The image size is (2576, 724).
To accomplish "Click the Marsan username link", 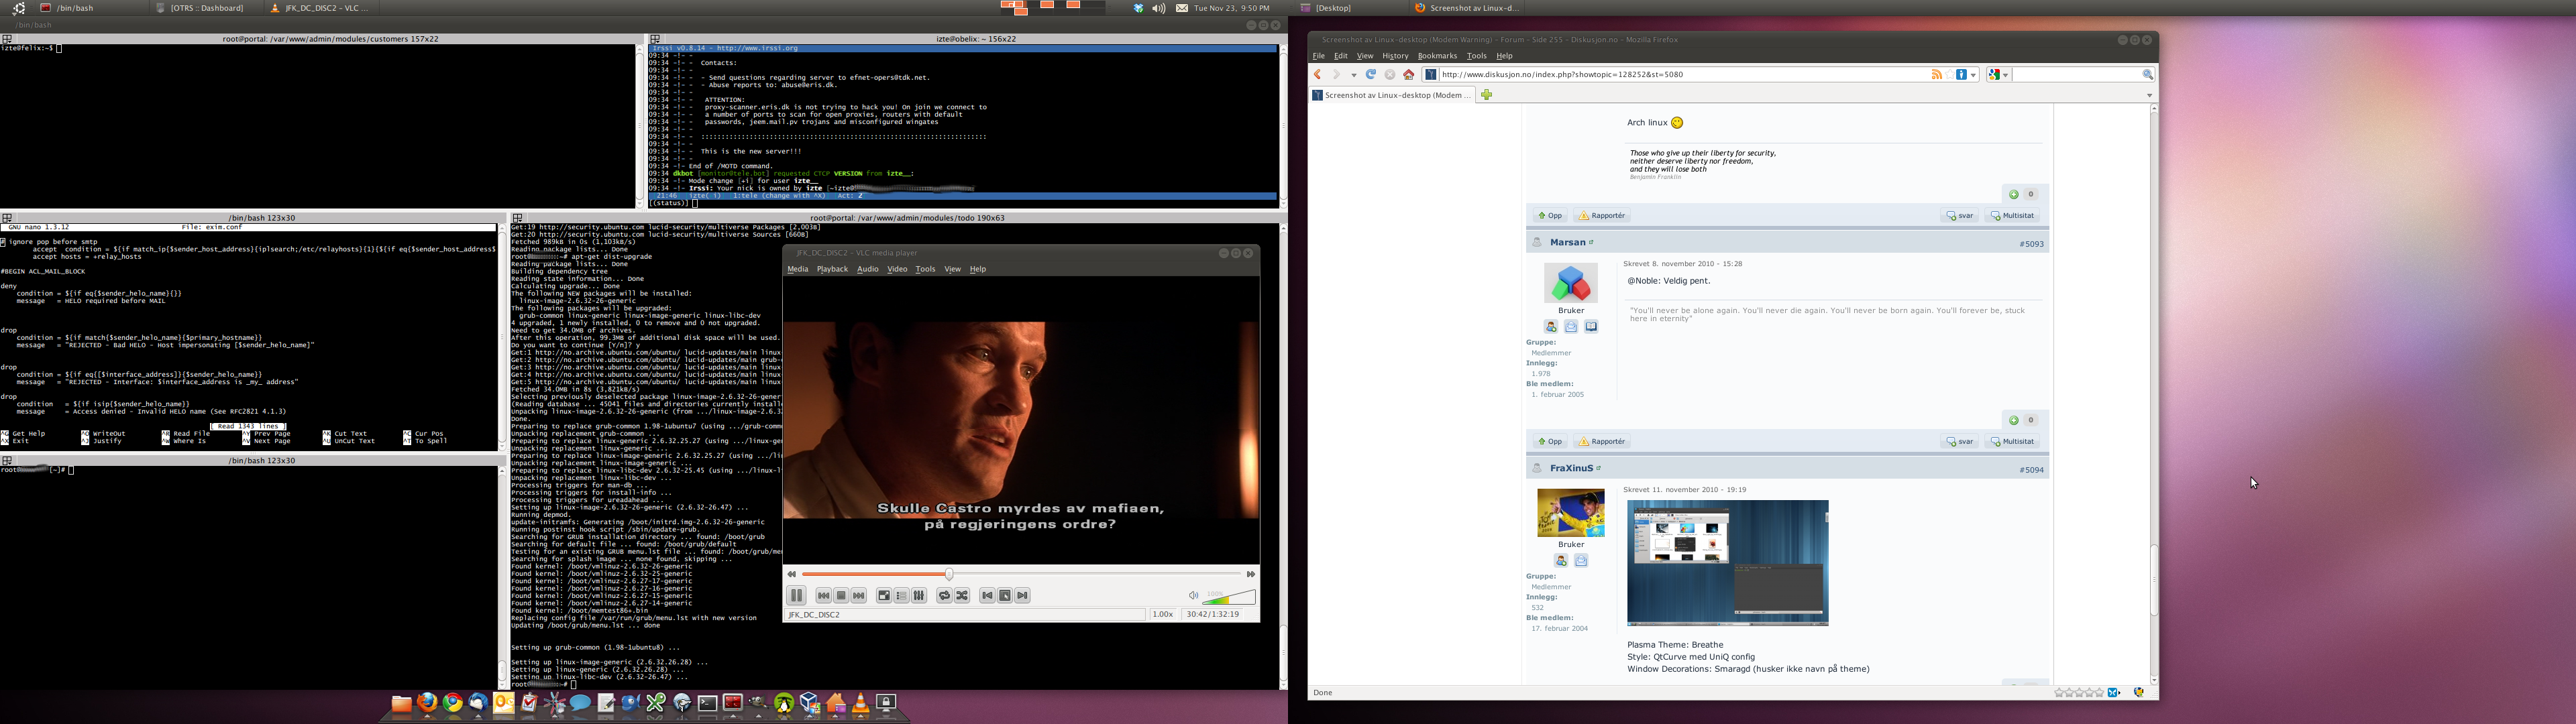I will coord(1567,243).
